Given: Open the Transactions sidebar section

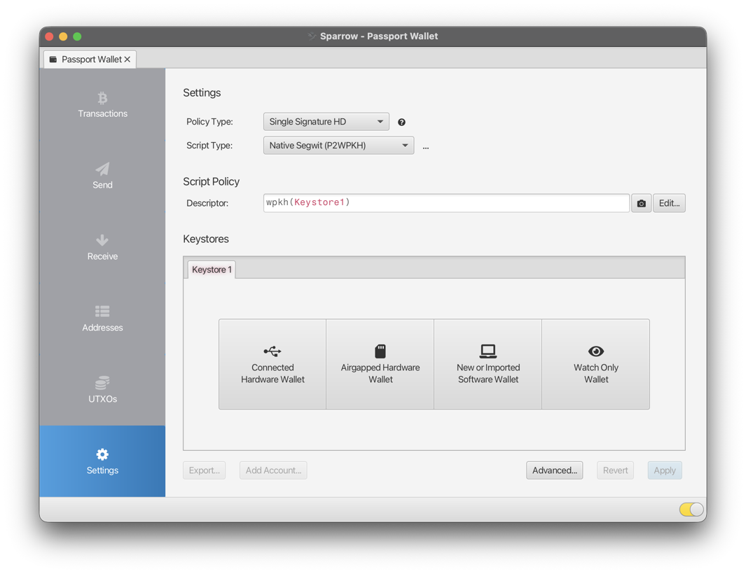Looking at the screenshot, I should point(102,104).
